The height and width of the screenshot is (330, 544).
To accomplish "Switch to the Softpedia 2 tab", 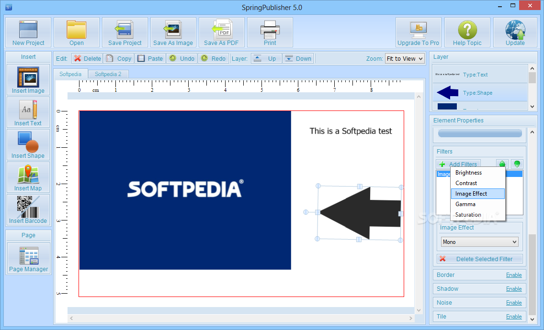I will pos(108,74).
